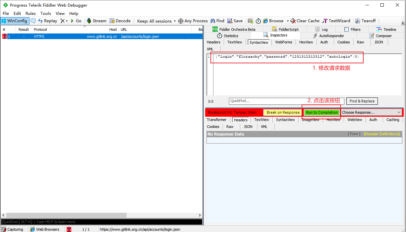Sort sessions by URL column header
This screenshot has width=406, height=232.
coord(155,29)
